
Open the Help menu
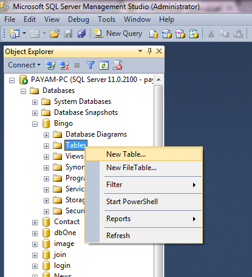(166, 19)
